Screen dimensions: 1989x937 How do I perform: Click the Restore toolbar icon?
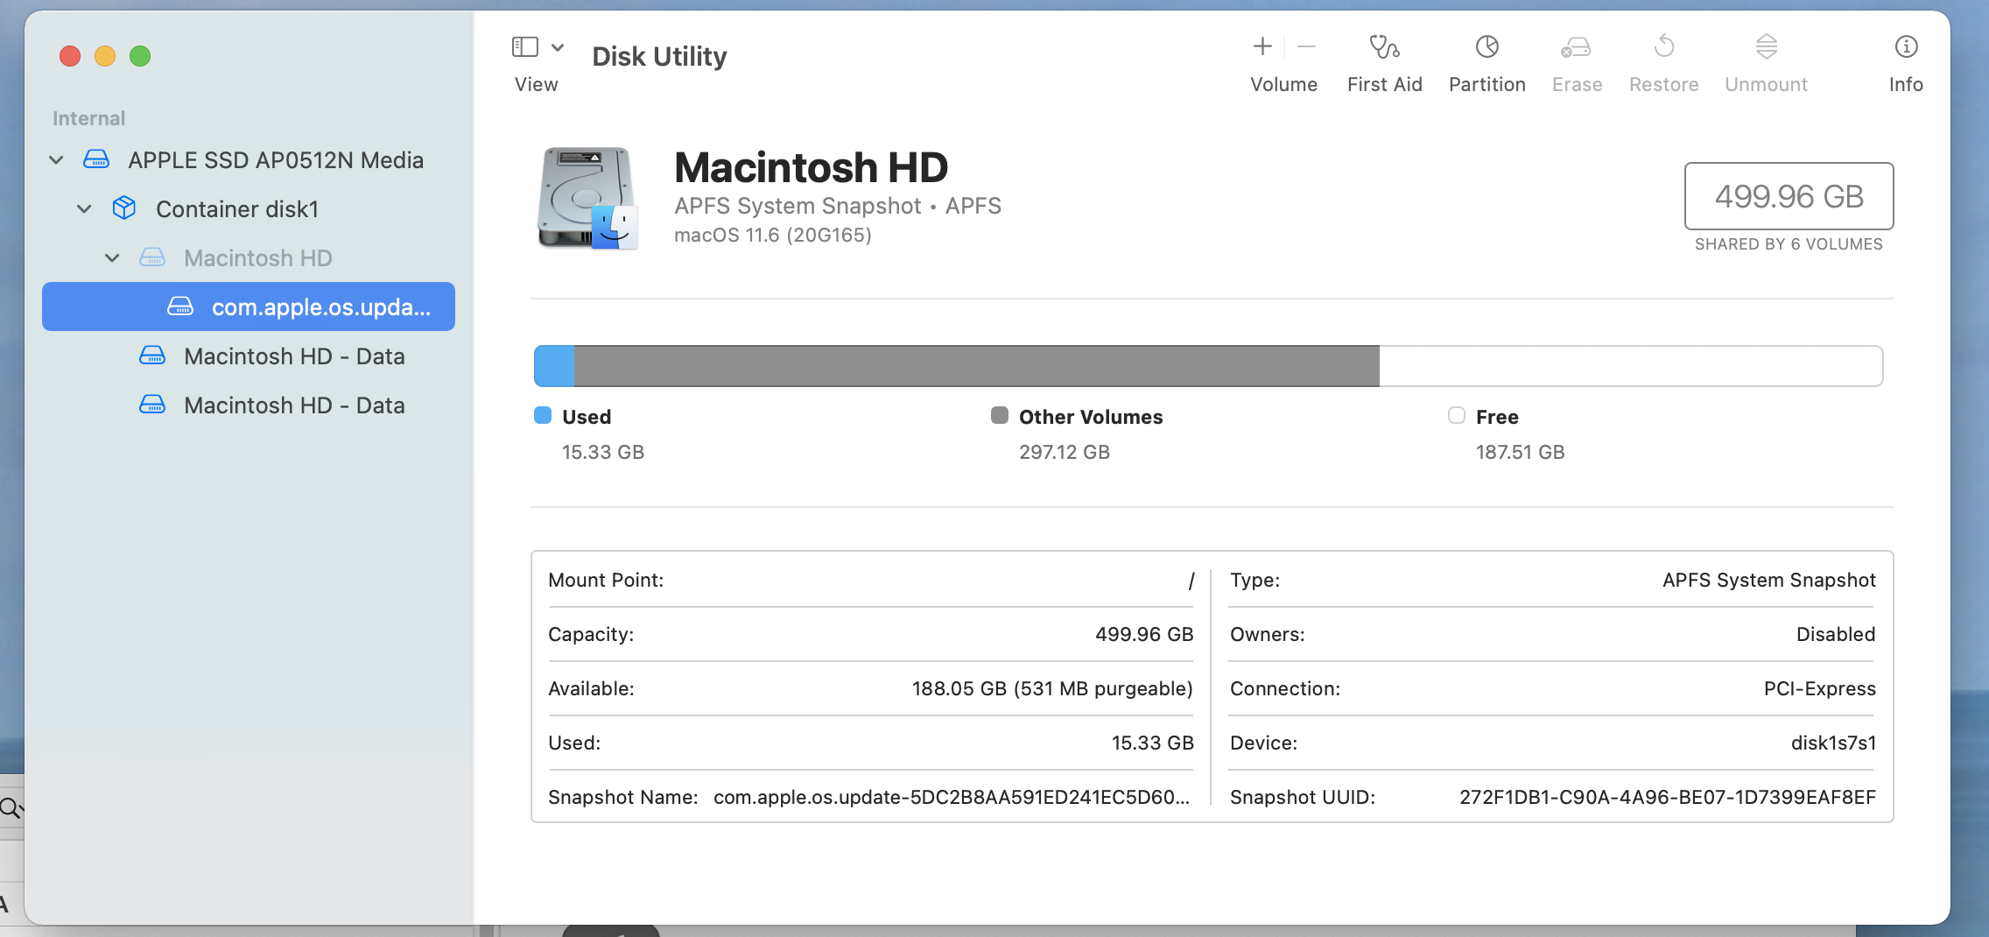coord(1663,46)
